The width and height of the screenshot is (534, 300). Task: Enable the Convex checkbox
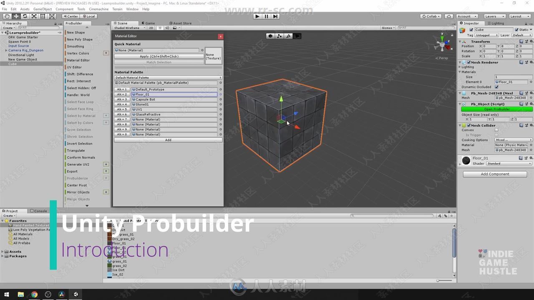click(x=496, y=130)
